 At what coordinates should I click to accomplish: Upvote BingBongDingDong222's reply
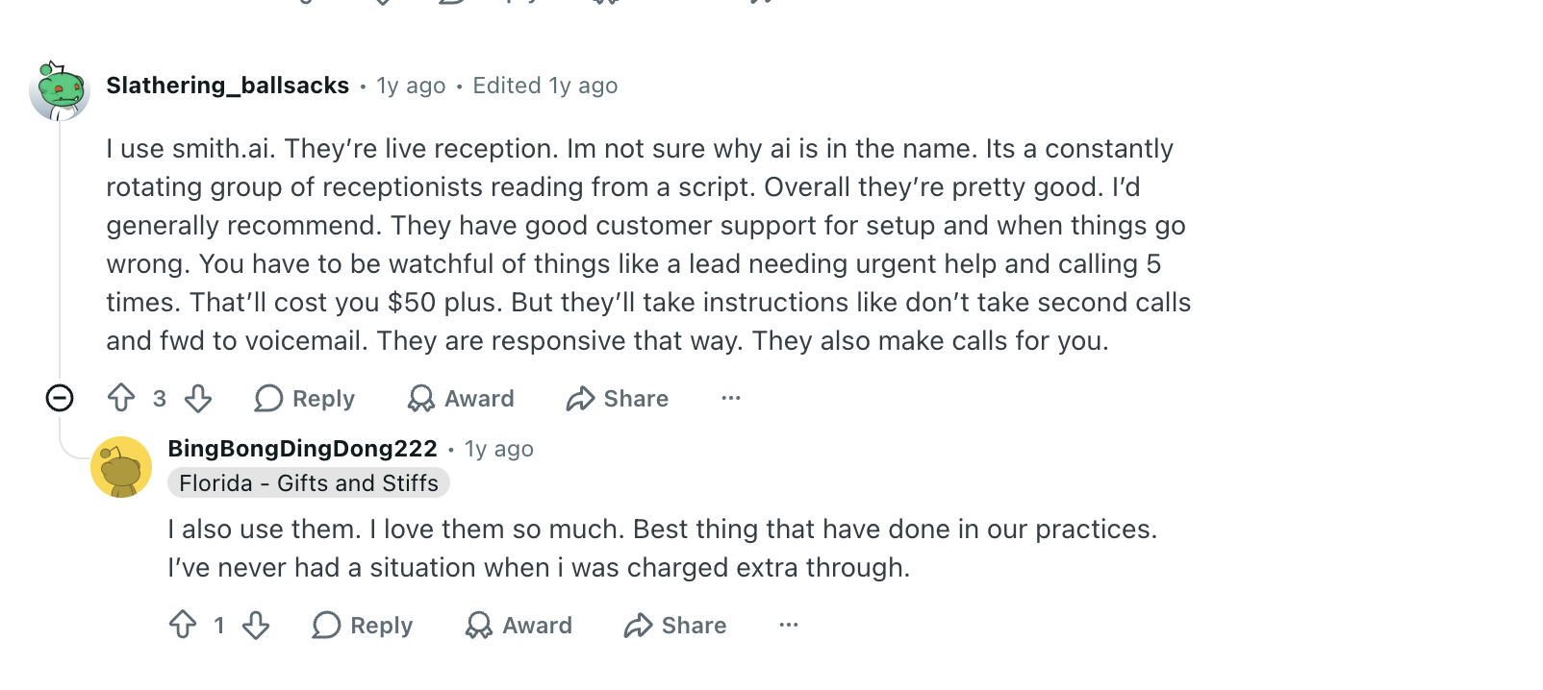183,626
